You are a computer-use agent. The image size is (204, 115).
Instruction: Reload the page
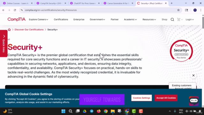click(15, 10)
